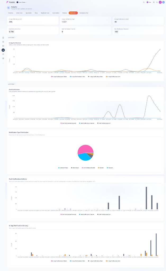The height and width of the screenshot is (271, 166).
Task: Open the settings gear icon in the sidebar
Action: pyautogui.click(x=3, y=58)
